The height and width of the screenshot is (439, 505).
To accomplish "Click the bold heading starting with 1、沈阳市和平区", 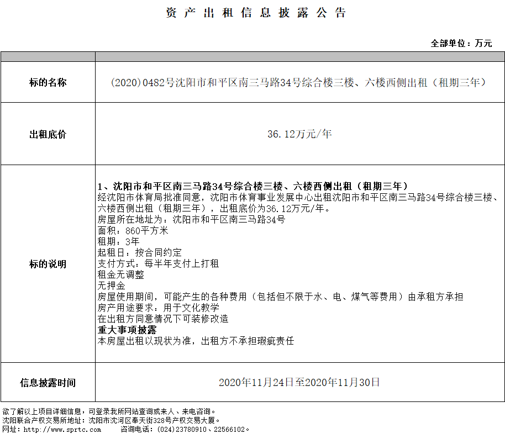I will point(252,186).
